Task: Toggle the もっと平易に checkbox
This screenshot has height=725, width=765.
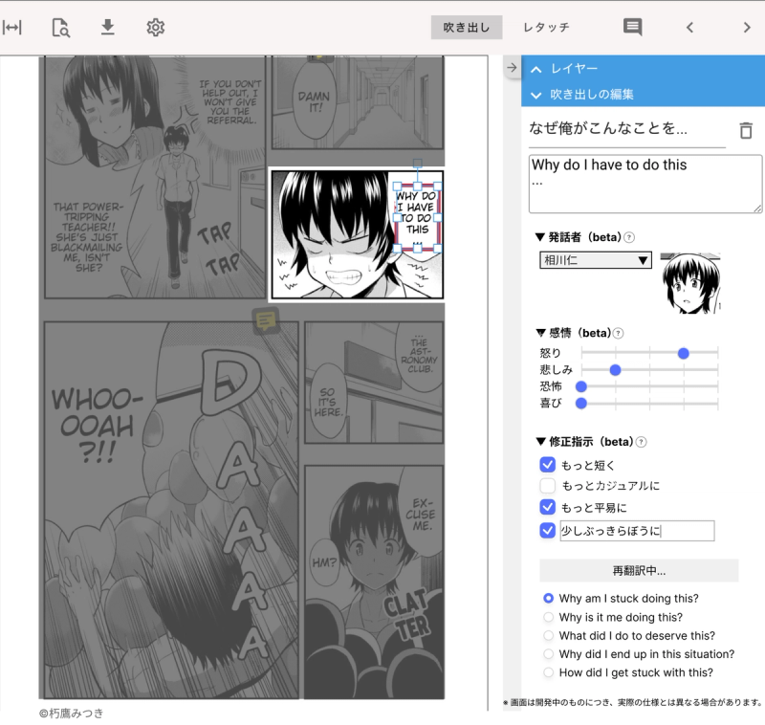Action: coord(547,507)
